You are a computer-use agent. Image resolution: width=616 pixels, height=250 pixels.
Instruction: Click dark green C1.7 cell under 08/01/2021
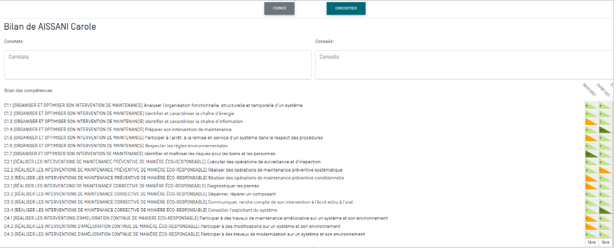click(591, 153)
